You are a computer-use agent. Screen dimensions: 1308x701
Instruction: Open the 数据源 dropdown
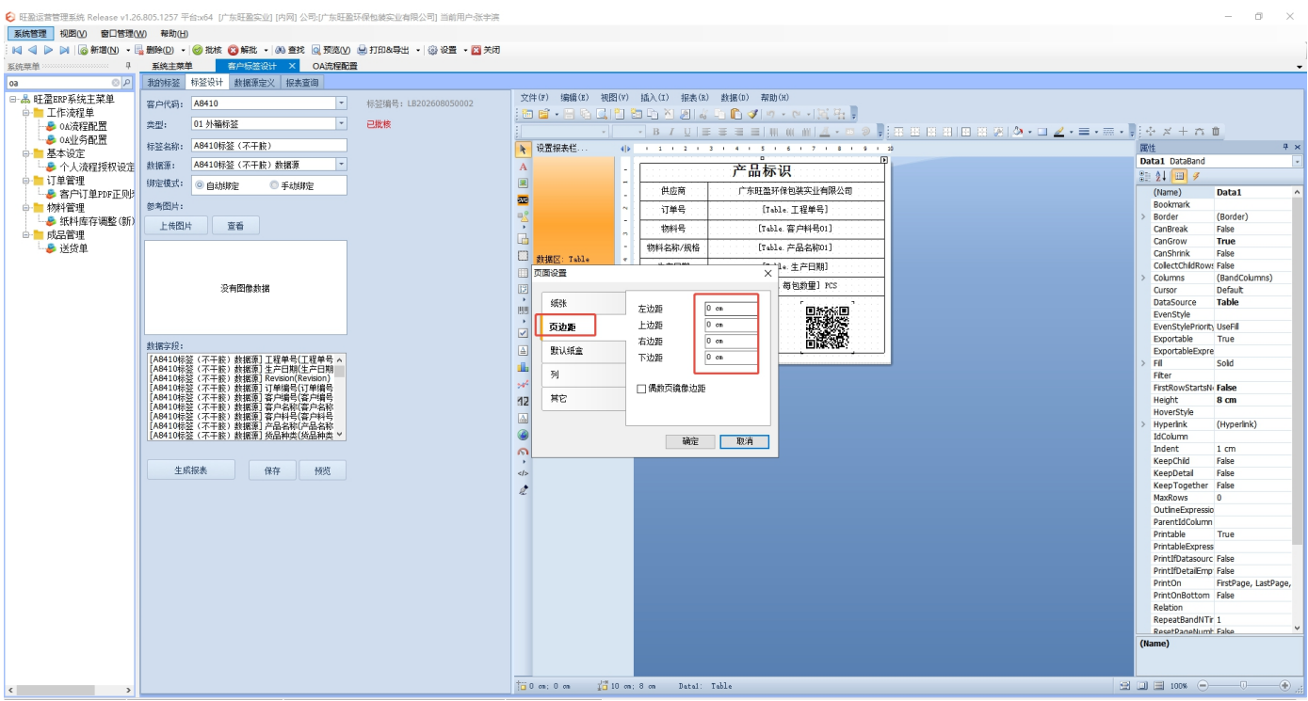click(x=341, y=165)
